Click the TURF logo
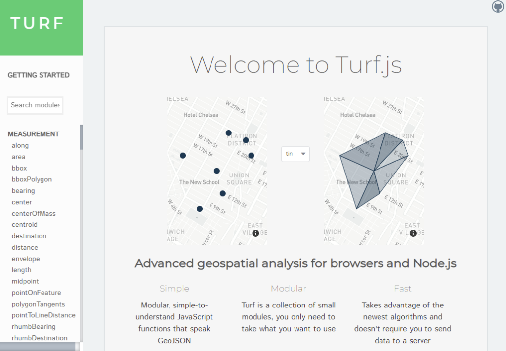Screen dimensions: 506x351 (37, 23)
